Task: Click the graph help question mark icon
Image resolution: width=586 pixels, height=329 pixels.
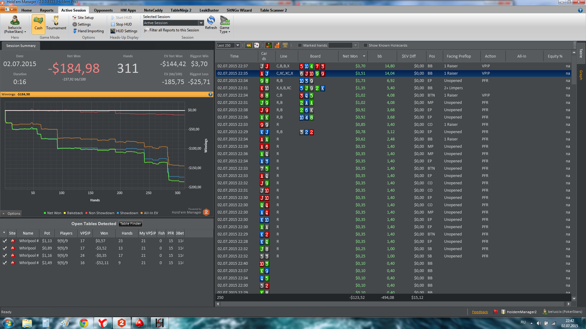Action: coord(210,94)
